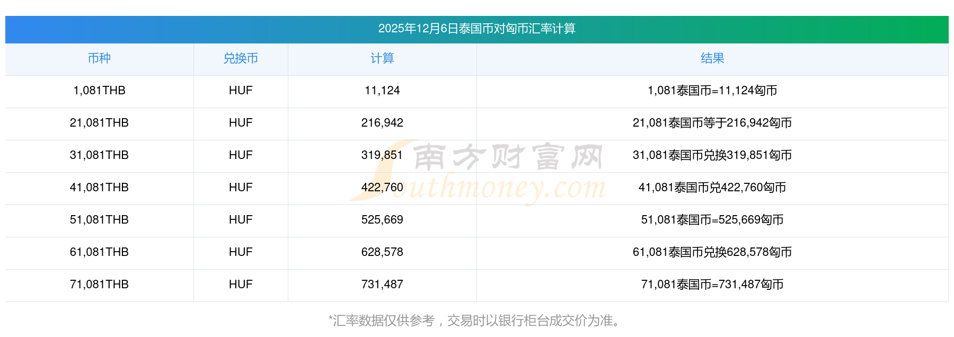Click the 216,942 calculation value
Image resolution: width=954 pixels, height=337 pixels.
tap(382, 123)
